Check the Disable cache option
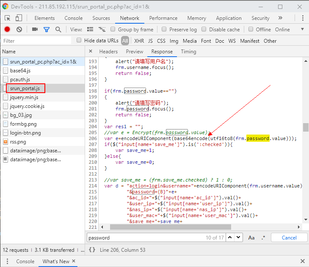309x267 pixels. pos(204,29)
